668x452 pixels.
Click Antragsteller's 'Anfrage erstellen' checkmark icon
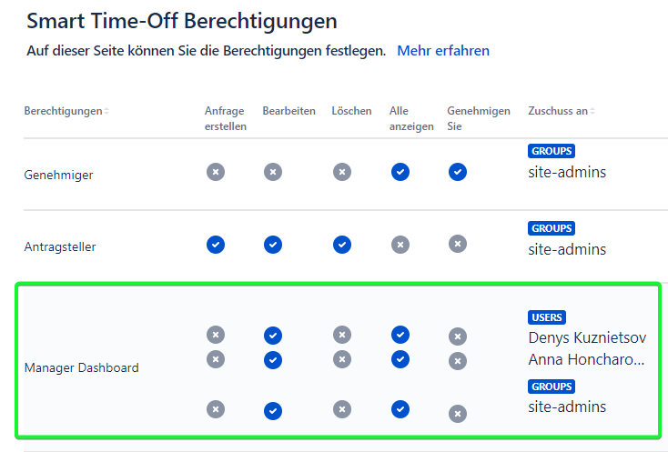point(215,245)
